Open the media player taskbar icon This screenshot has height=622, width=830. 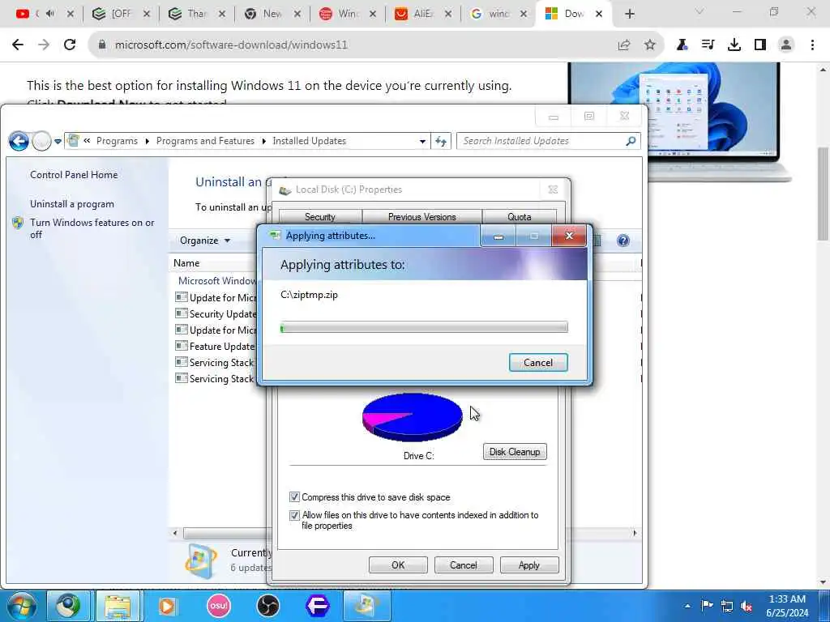tap(167, 606)
